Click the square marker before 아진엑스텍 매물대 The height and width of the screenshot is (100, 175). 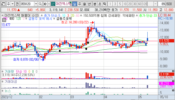pos(2,15)
